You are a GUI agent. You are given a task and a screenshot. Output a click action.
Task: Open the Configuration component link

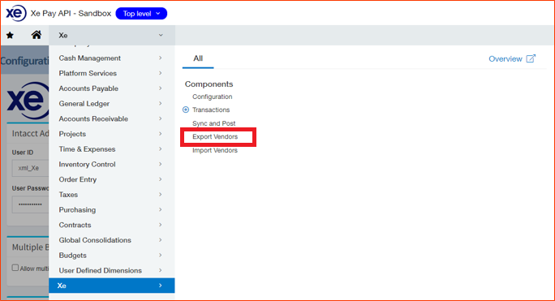[x=213, y=97]
